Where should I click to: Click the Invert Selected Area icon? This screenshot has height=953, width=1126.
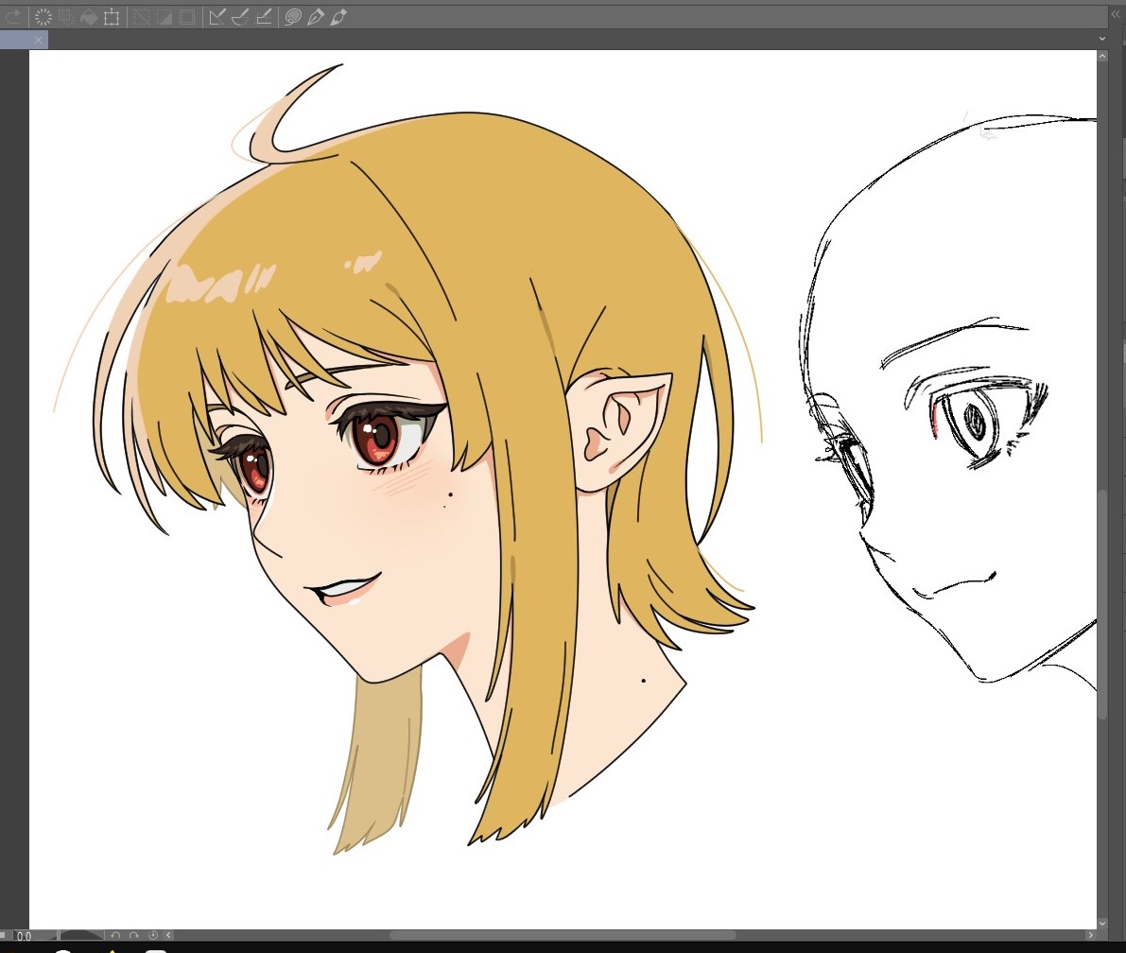[165, 16]
